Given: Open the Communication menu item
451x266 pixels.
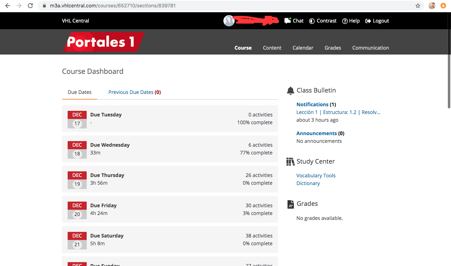Looking at the screenshot, I should 370,48.
